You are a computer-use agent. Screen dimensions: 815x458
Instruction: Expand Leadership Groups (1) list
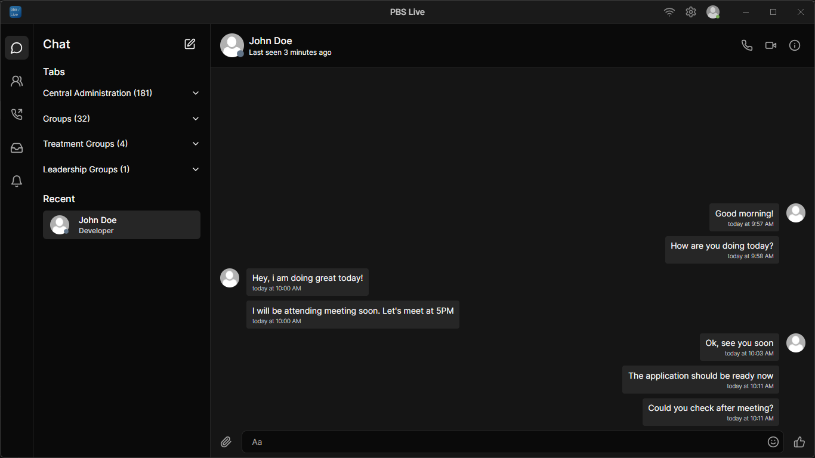point(196,169)
